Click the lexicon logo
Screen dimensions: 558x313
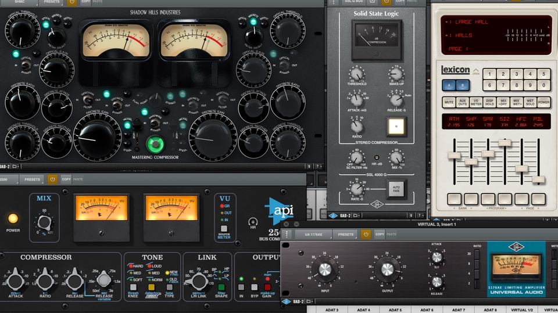point(455,69)
